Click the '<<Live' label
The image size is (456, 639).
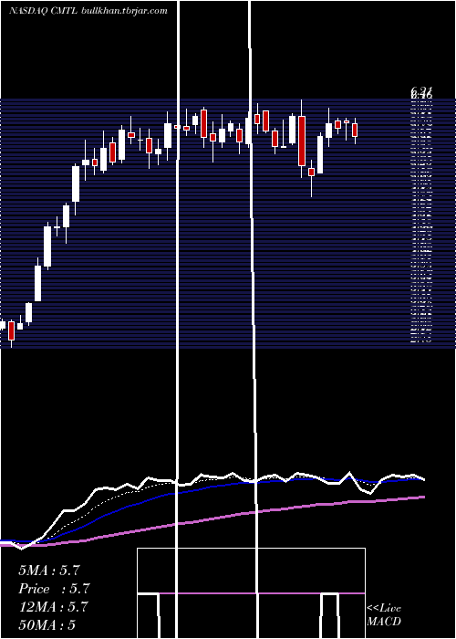[x=384, y=609]
